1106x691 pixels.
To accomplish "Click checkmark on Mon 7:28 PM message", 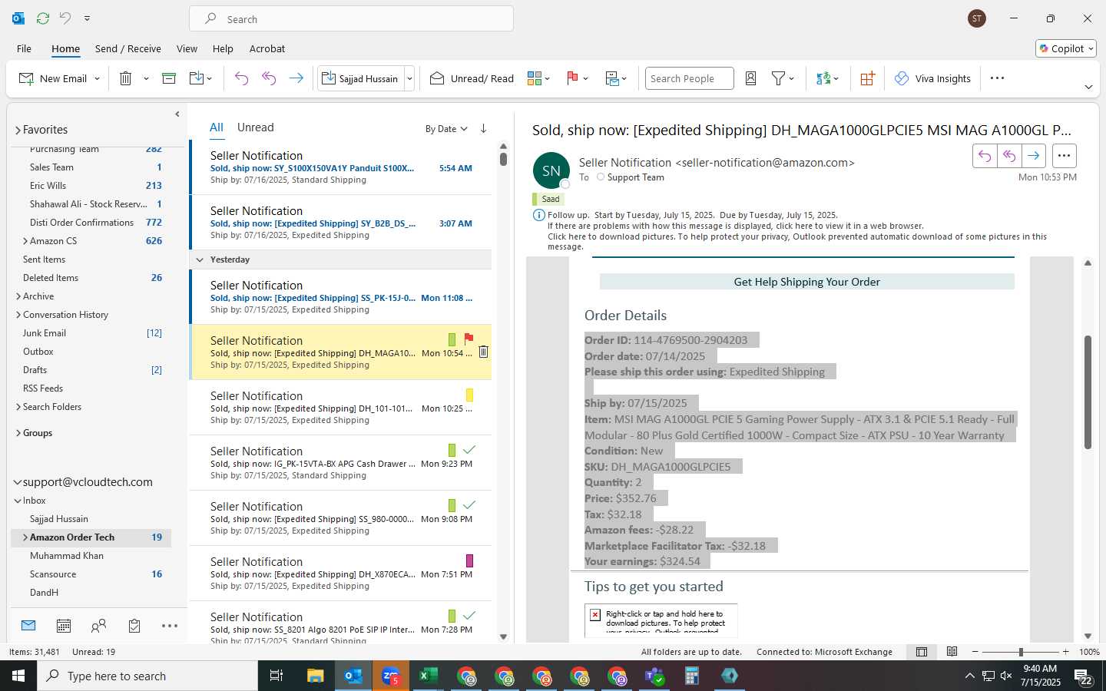I will click(x=469, y=616).
